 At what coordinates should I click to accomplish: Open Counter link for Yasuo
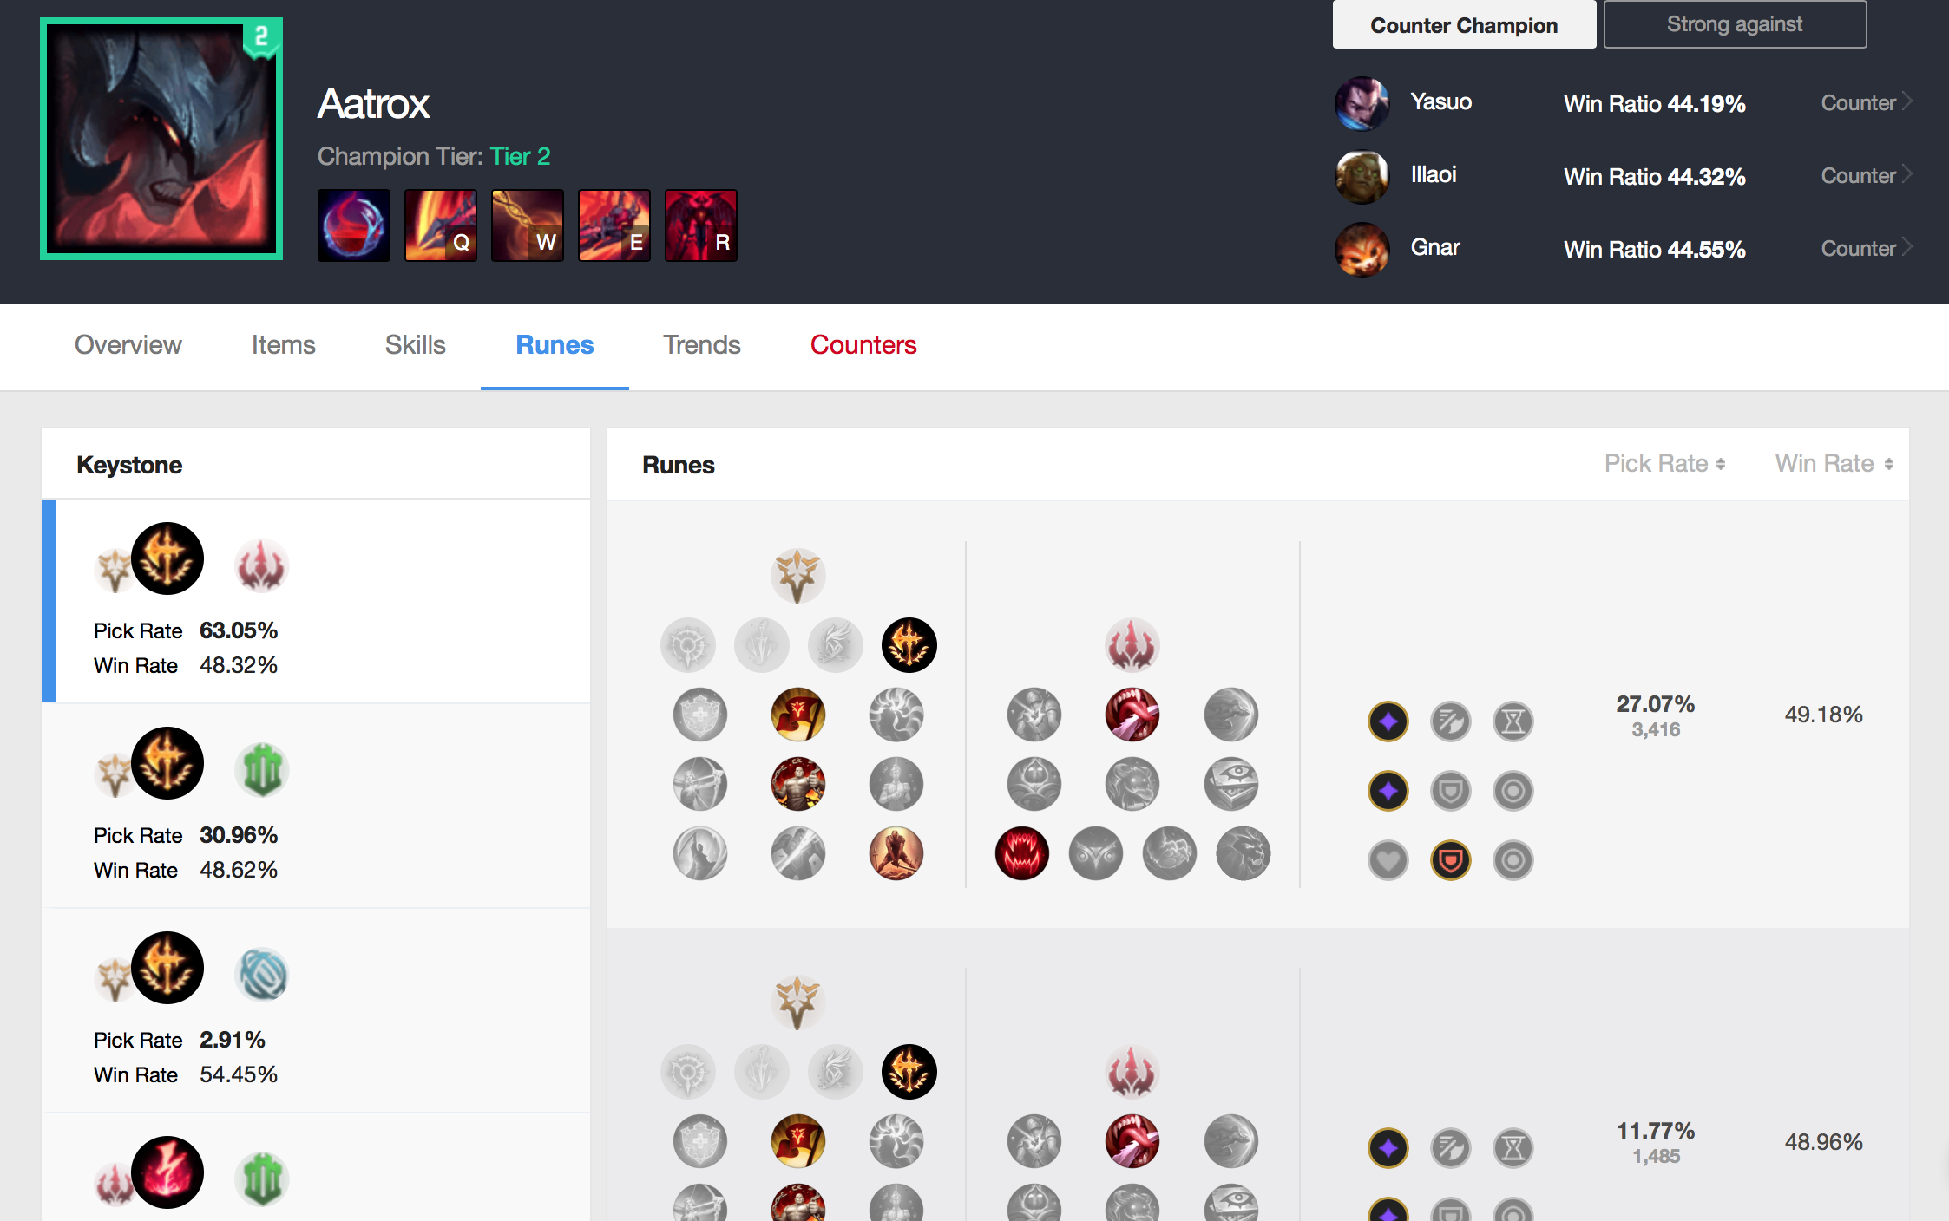(1866, 103)
